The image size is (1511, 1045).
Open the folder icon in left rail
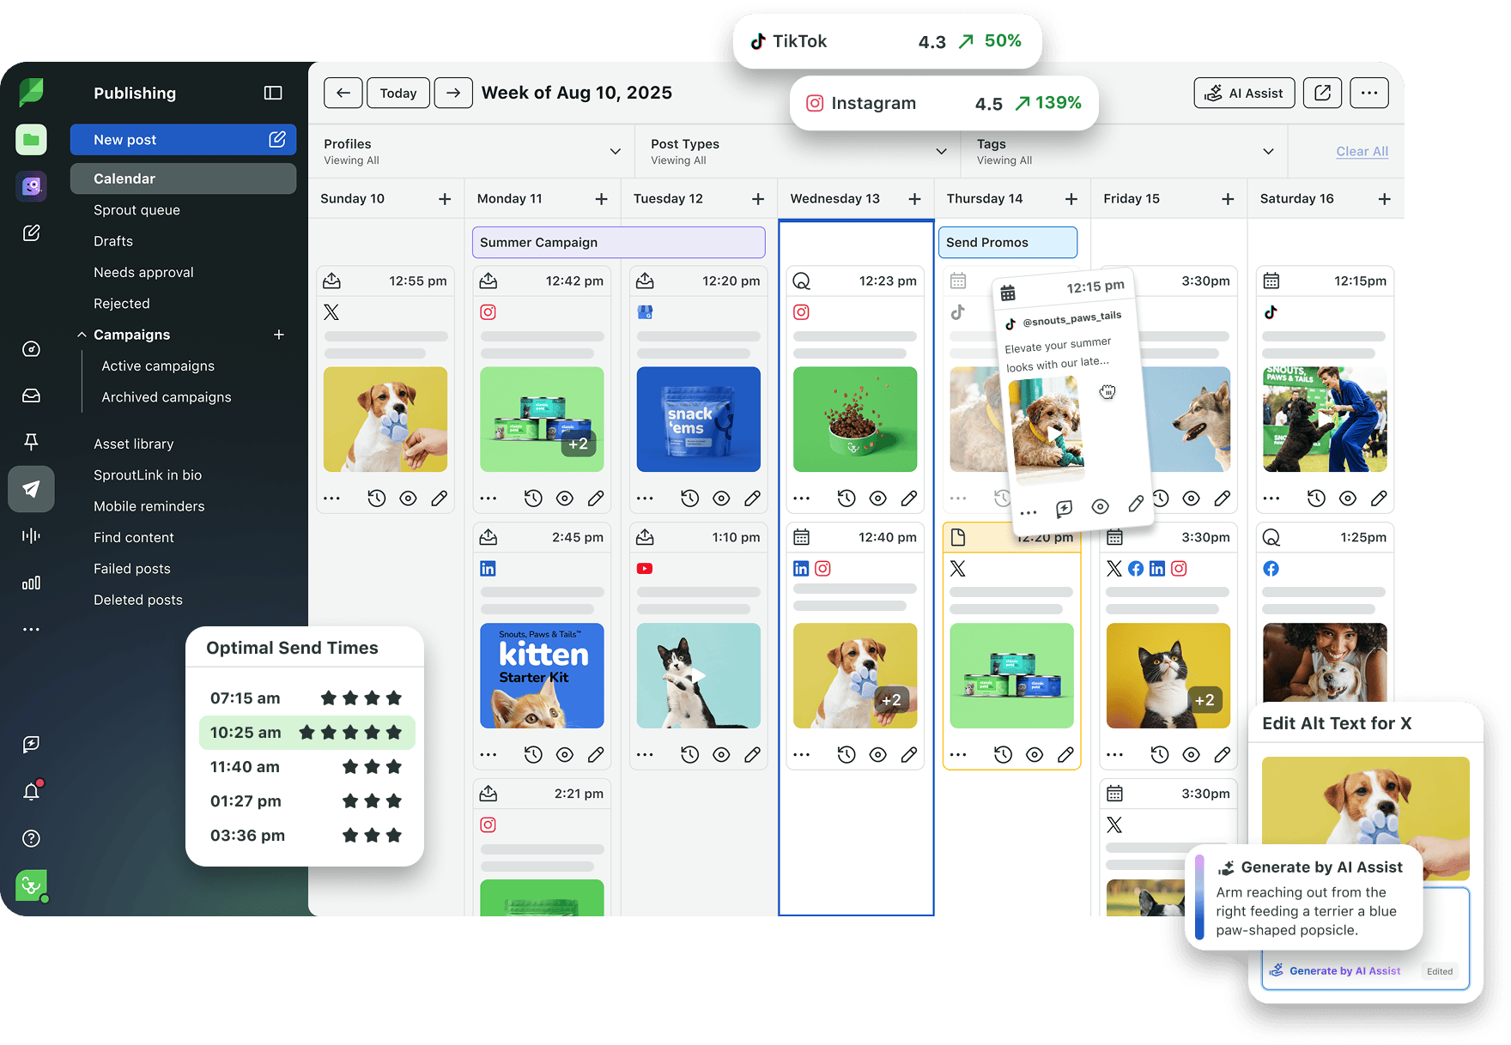tap(31, 140)
